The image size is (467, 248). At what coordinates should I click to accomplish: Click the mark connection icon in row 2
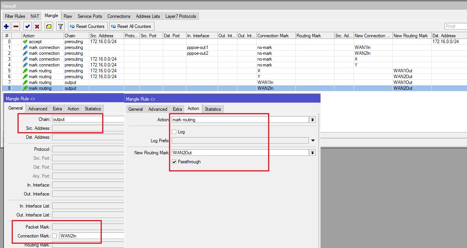click(25, 53)
